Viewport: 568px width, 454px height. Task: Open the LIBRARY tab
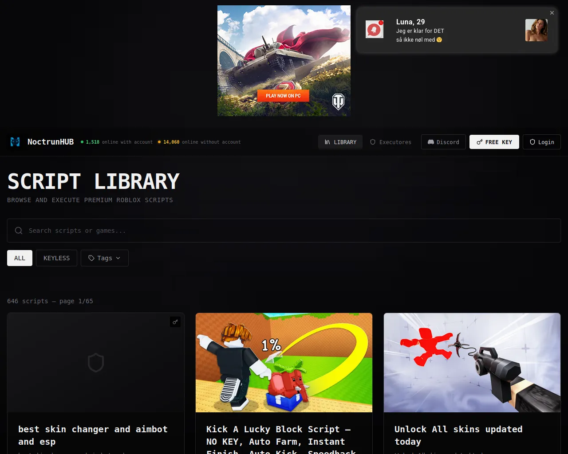click(340, 142)
